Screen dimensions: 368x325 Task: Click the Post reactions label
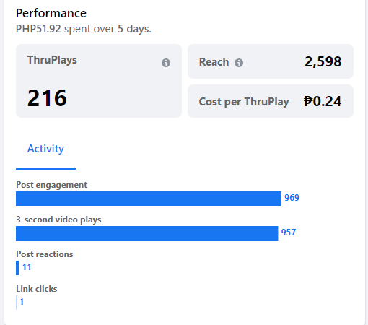pyautogui.click(x=45, y=254)
